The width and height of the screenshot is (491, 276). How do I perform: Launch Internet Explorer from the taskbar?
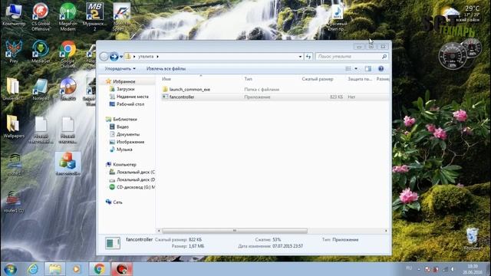pos(32,269)
